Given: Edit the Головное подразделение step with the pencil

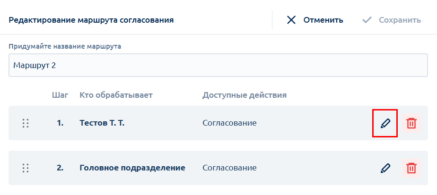Looking at the screenshot, I should (x=385, y=168).
